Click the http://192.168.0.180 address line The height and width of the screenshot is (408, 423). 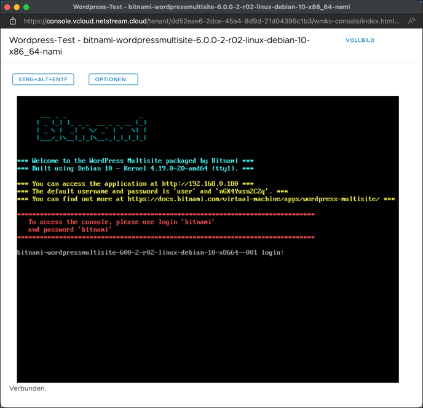[135, 183]
